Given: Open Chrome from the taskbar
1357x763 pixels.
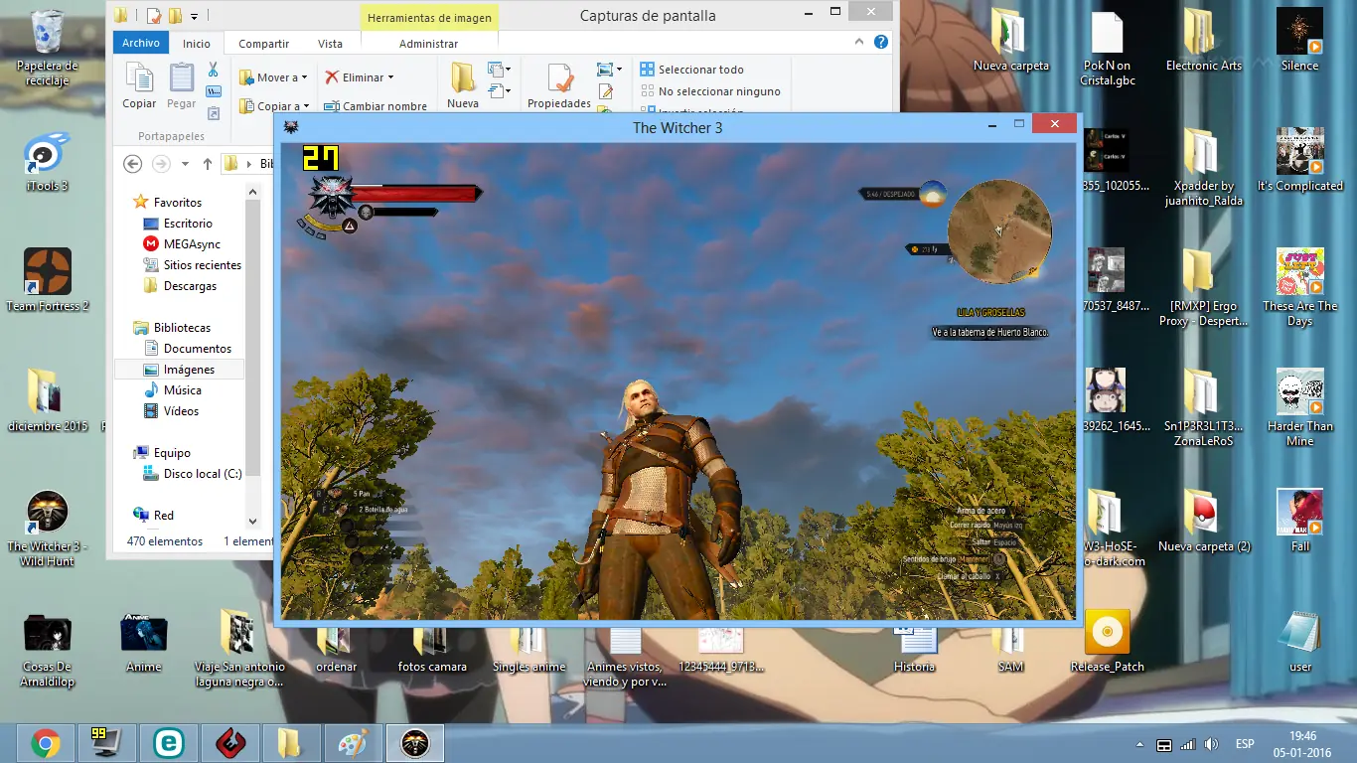Looking at the screenshot, I should point(45,743).
